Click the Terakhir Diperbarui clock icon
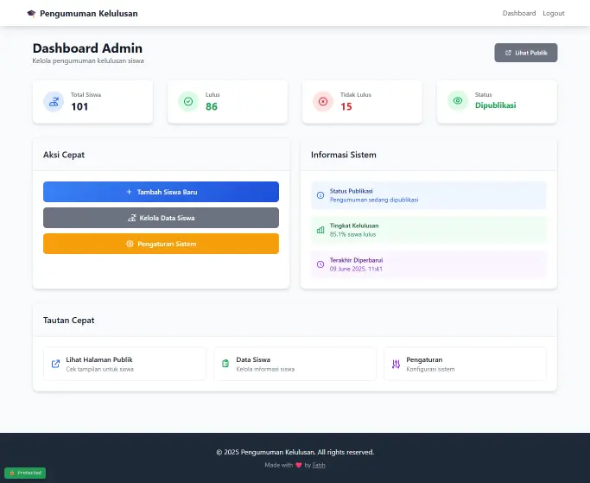This screenshot has height=483, width=590. pos(320,264)
